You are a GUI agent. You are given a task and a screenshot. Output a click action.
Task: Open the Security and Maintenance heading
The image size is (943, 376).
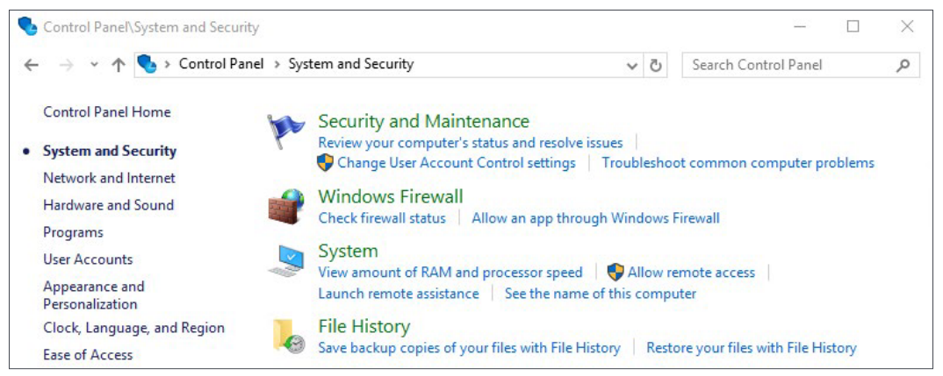point(423,121)
